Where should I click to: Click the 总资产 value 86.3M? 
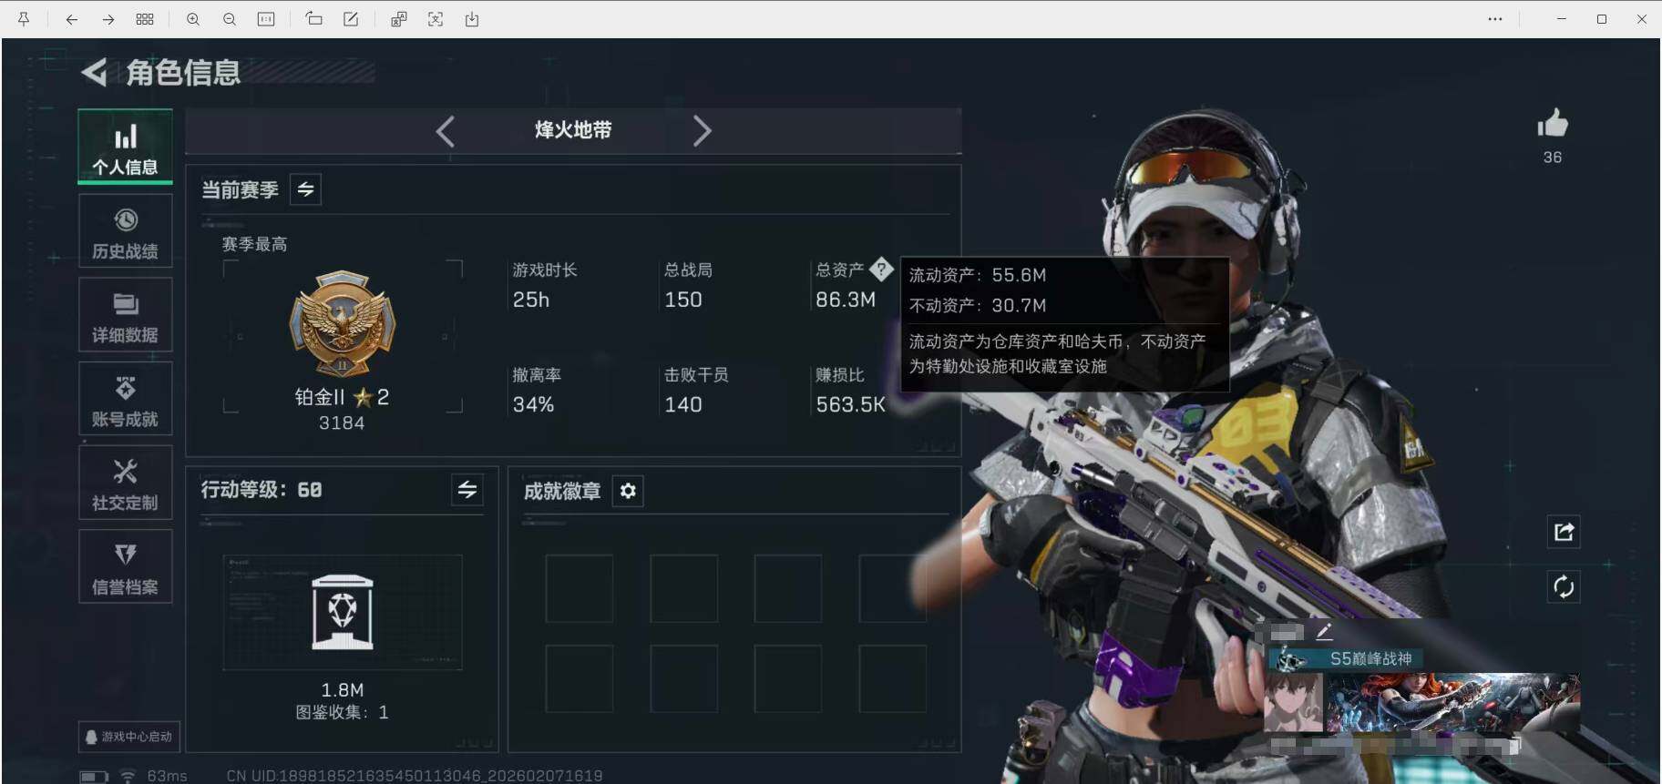[x=846, y=300]
